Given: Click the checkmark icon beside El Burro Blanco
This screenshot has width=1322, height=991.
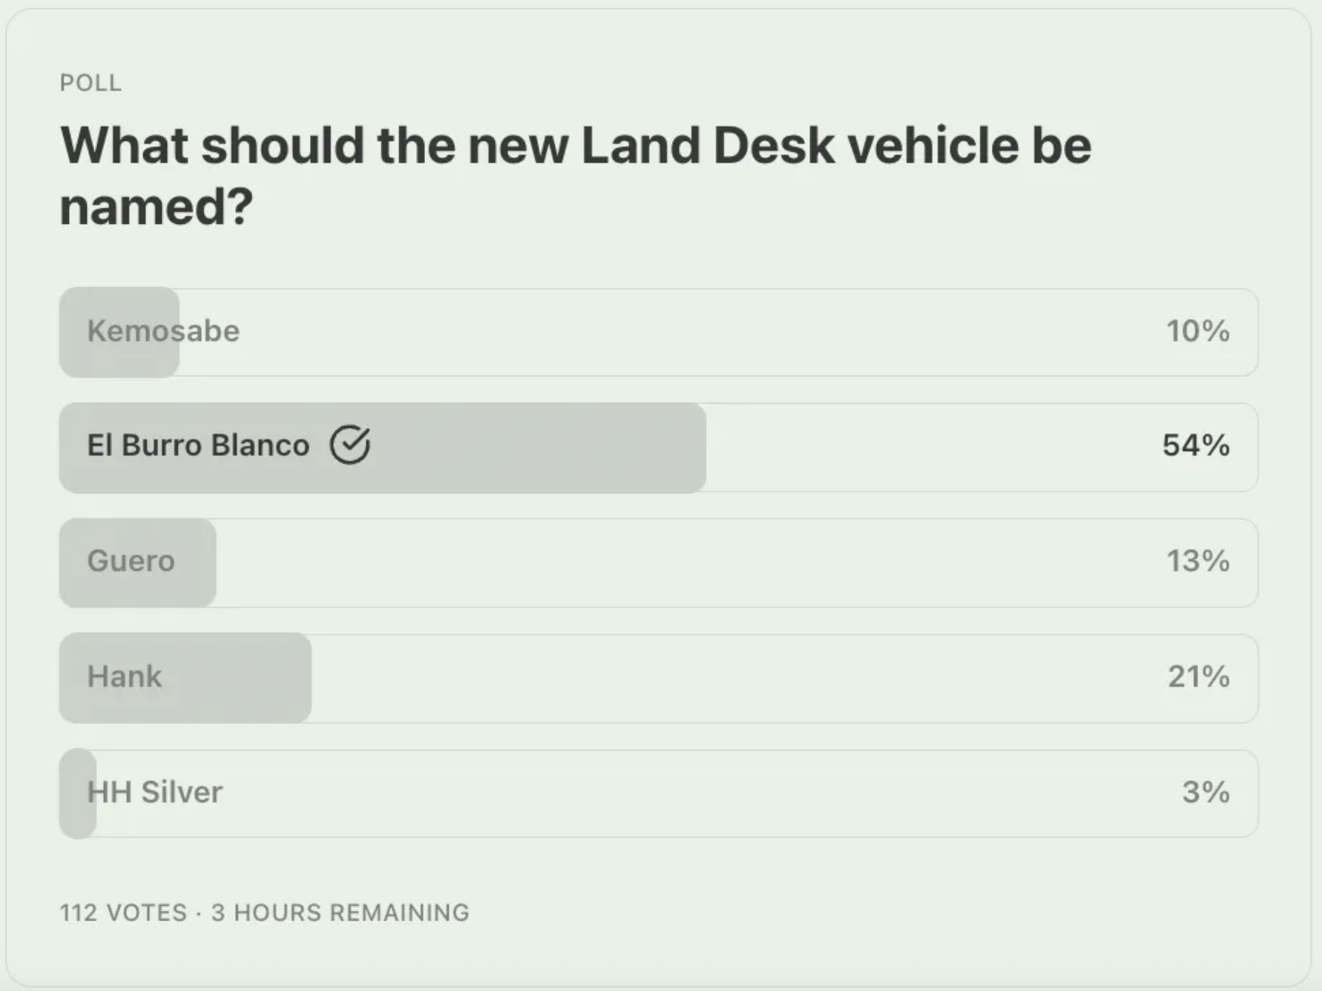Looking at the screenshot, I should [350, 445].
